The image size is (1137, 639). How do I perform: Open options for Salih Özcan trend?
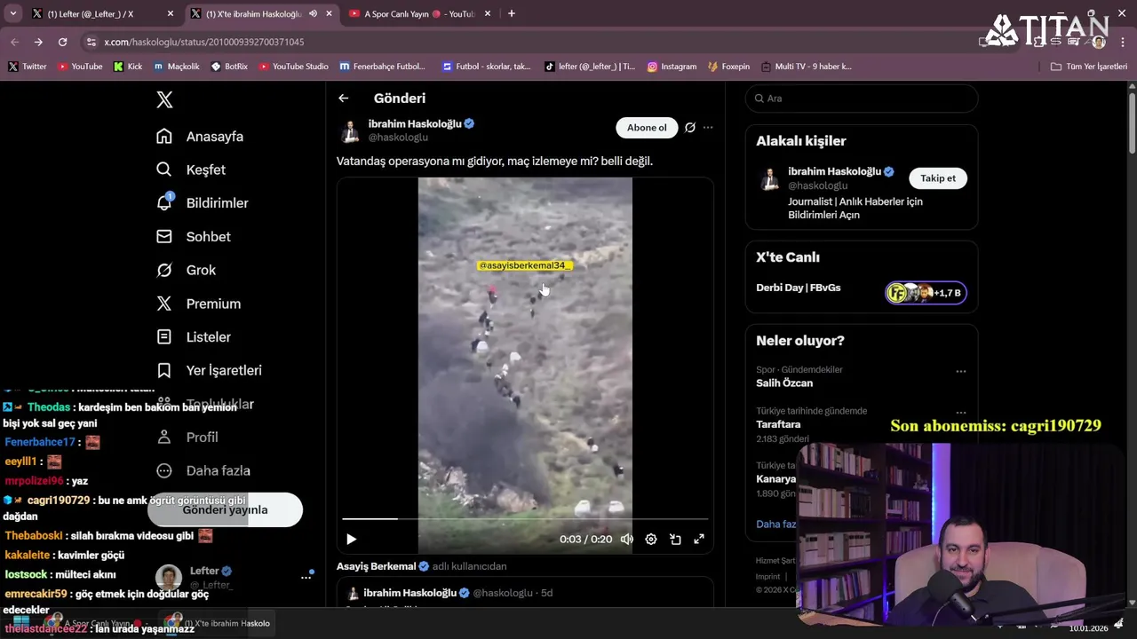click(960, 371)
